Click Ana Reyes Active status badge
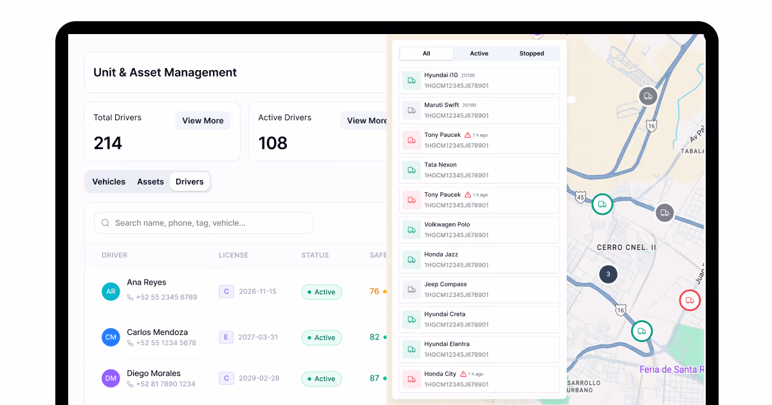 (322, 292)
